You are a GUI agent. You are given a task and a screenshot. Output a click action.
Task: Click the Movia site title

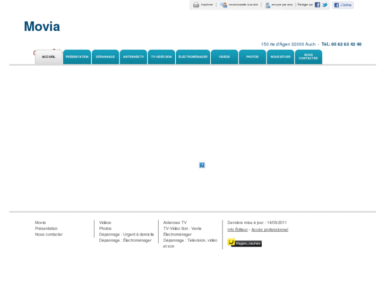coord(42,27)
